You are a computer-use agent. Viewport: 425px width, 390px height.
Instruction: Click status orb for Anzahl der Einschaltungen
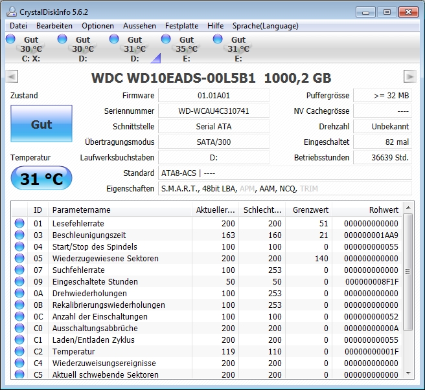(19, 316)
